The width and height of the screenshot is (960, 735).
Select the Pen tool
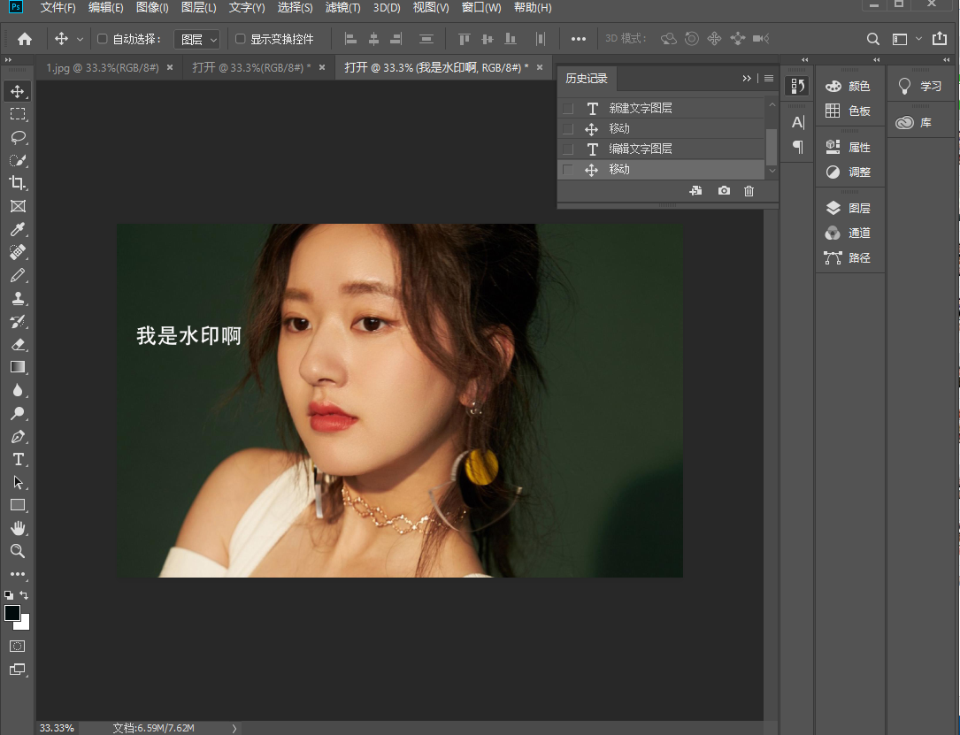(x=18, y=436)
